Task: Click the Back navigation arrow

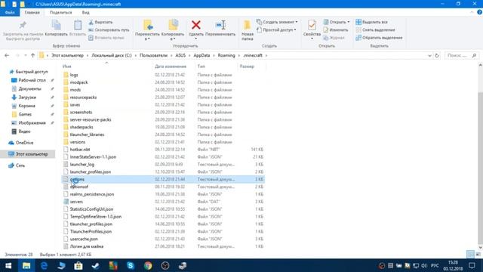Action: click(x=7, y=55)
